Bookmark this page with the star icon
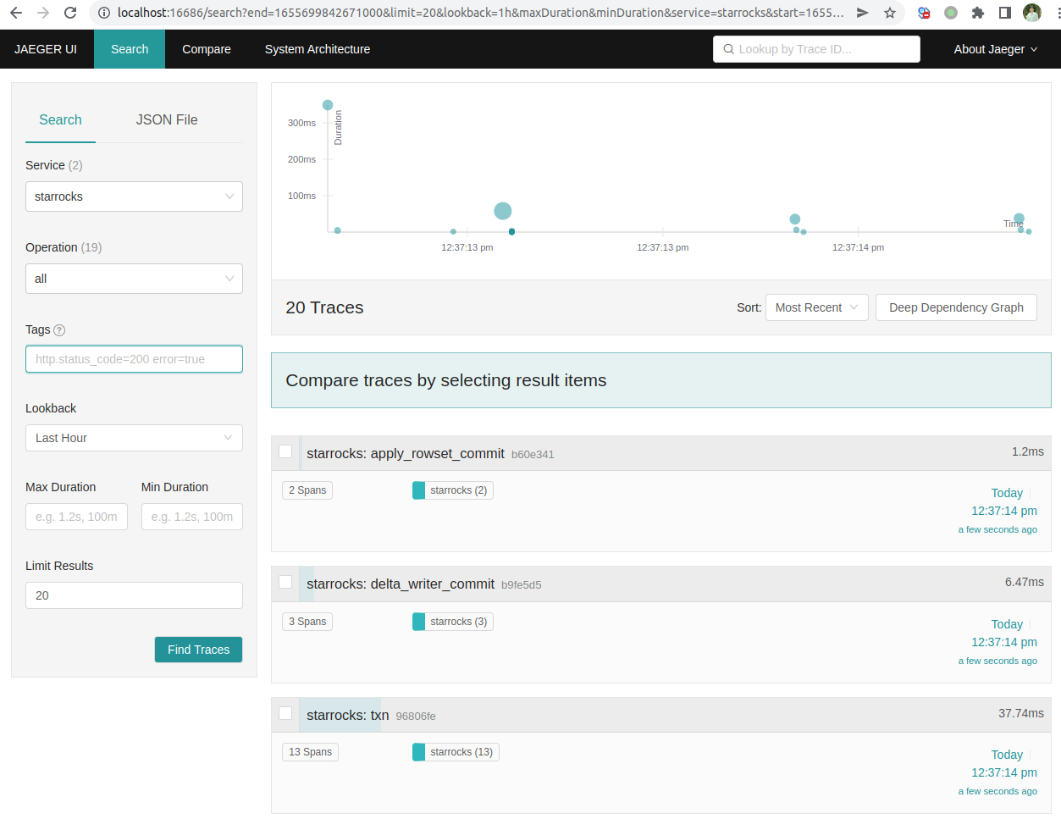 [x=890, y=13]
